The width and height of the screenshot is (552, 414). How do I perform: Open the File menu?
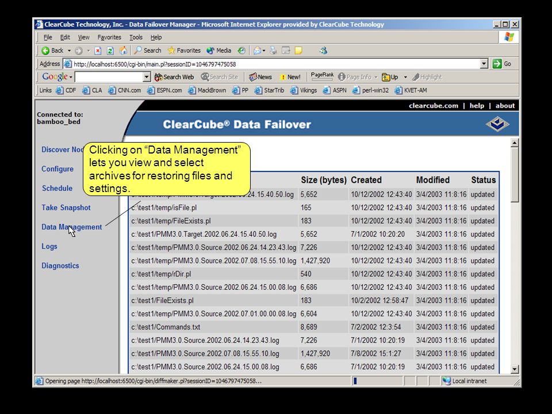click(x=48, y=37)
